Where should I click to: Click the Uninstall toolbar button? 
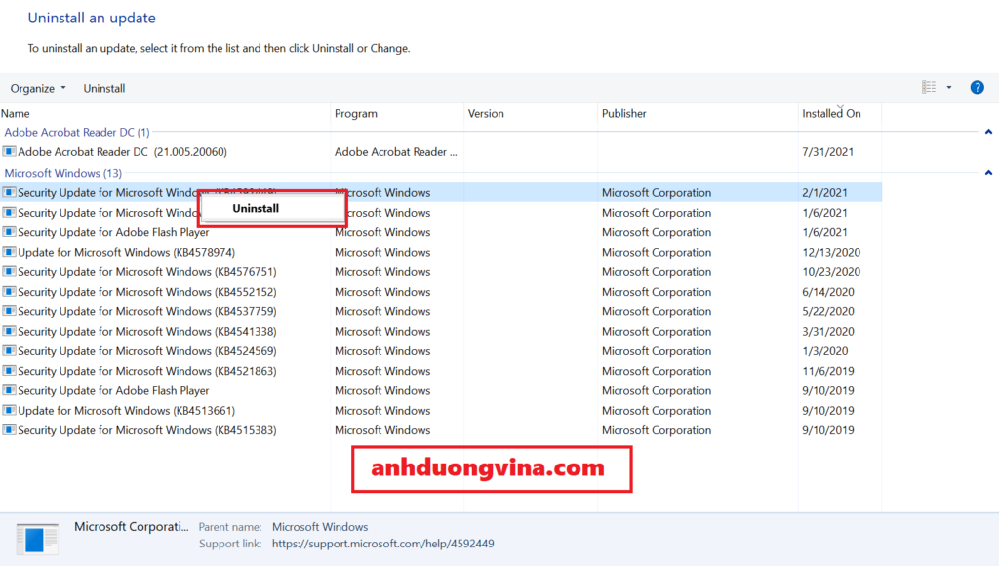(x=104, y=88)
